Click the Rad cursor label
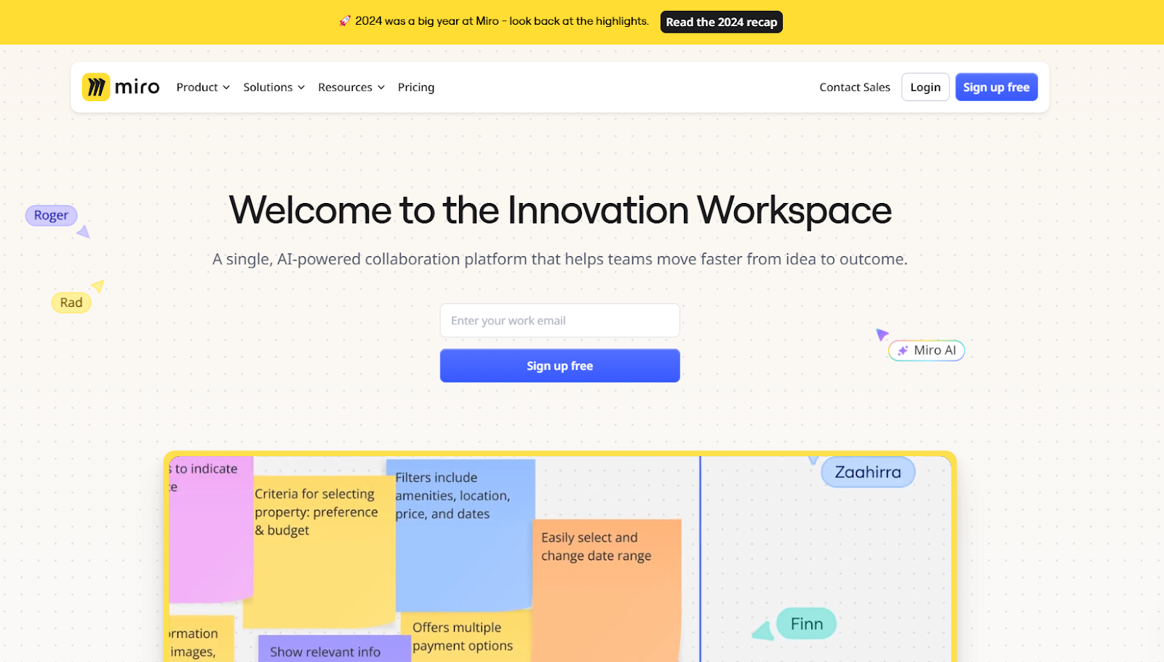The image size is (1164, 662). point(71,303)
